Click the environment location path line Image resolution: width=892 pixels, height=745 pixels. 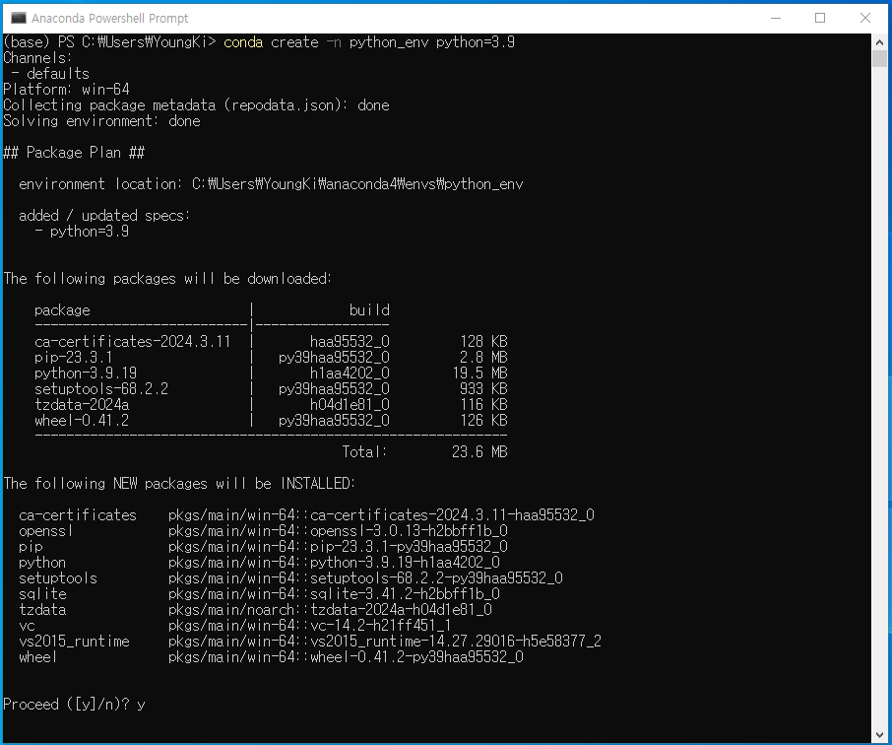tap(271, 184)
